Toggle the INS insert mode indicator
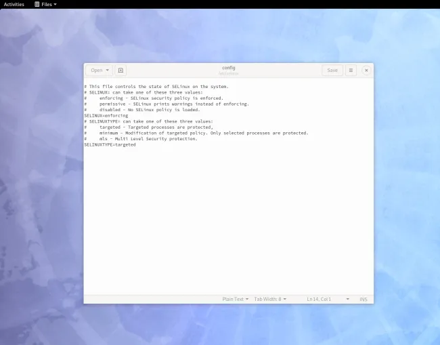Image resolution: width=440 pixels, height=345 pixels. tap(364, 299)
